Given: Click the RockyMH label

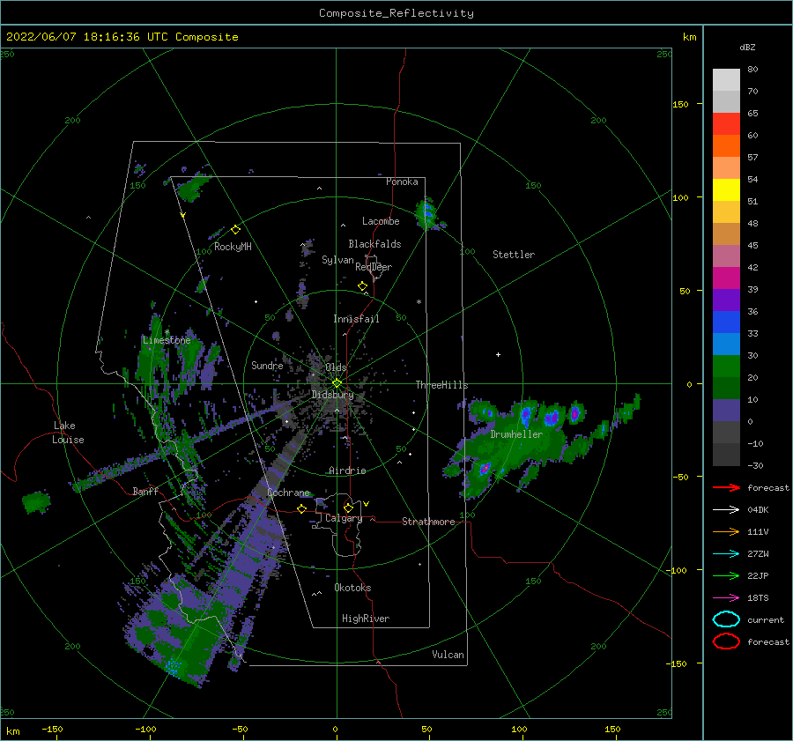Looking at the screenshot, I should 233,247.
